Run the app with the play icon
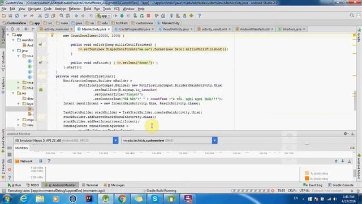The height and width of the screenshot is (204, 362). point(115,16)
